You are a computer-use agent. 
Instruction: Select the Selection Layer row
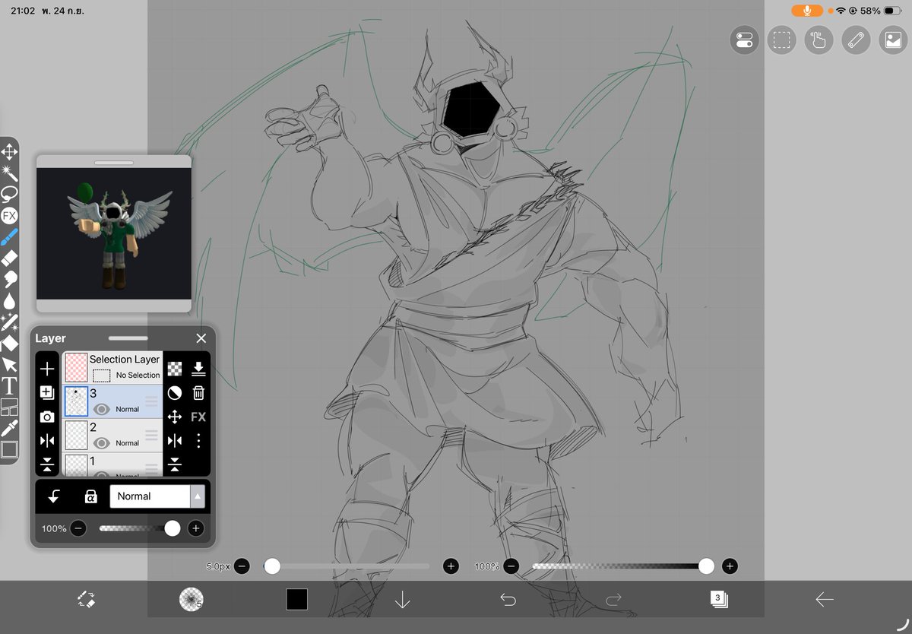112,367
